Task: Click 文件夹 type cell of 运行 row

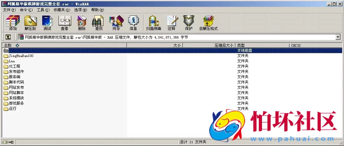Action: pyautogui.click(x=243, y=108)
